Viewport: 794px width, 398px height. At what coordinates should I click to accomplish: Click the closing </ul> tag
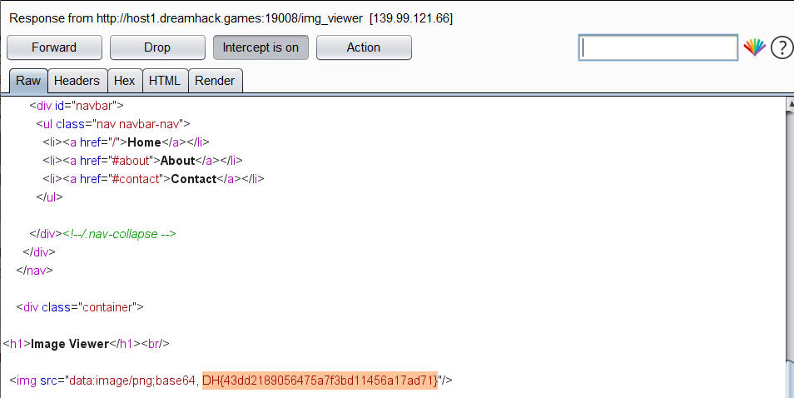point(49,197)
